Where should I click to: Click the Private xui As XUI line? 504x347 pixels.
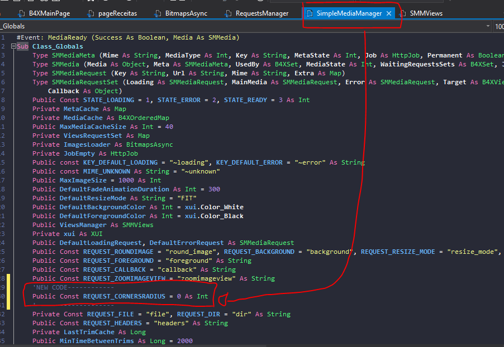pos(67,234)
